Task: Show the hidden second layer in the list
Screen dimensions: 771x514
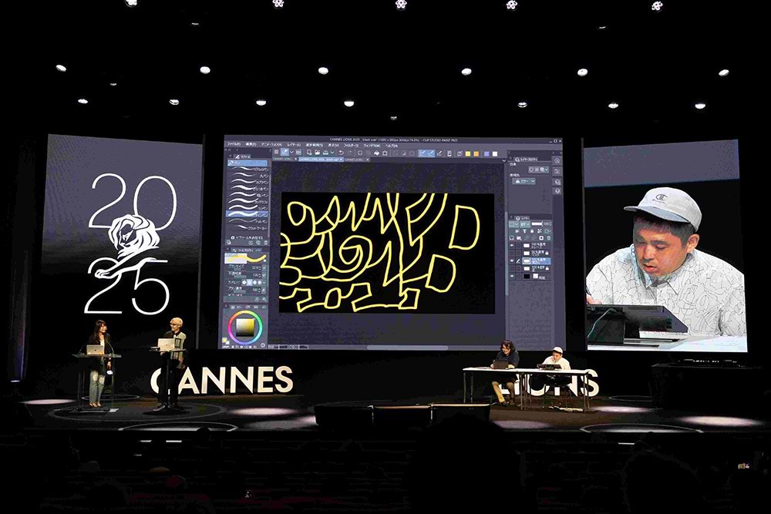Action: click(x=511, y=253)
